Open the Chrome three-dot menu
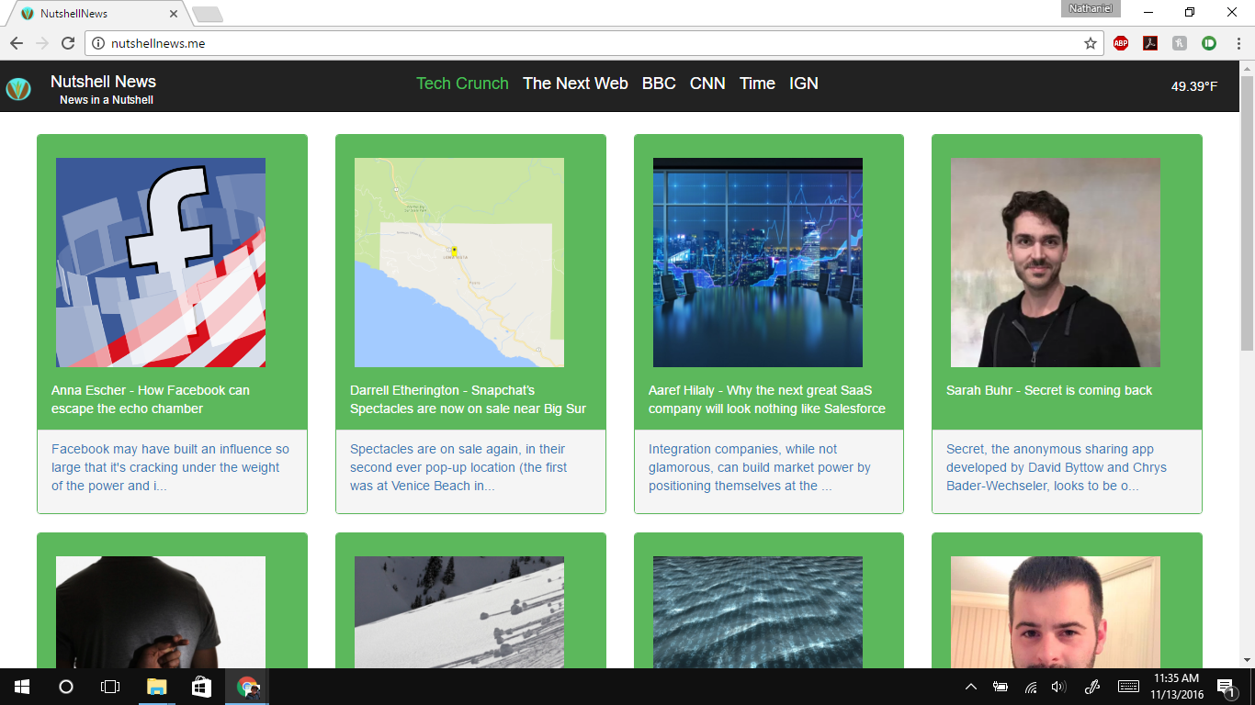Screen dimensions: 1255x705 (1238, 43)
